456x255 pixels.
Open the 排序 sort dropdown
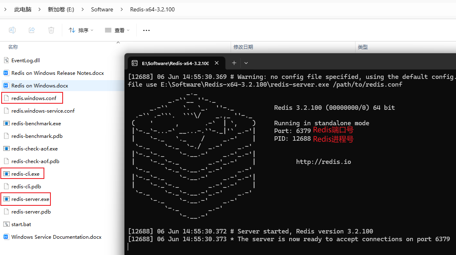pos(81,30)
